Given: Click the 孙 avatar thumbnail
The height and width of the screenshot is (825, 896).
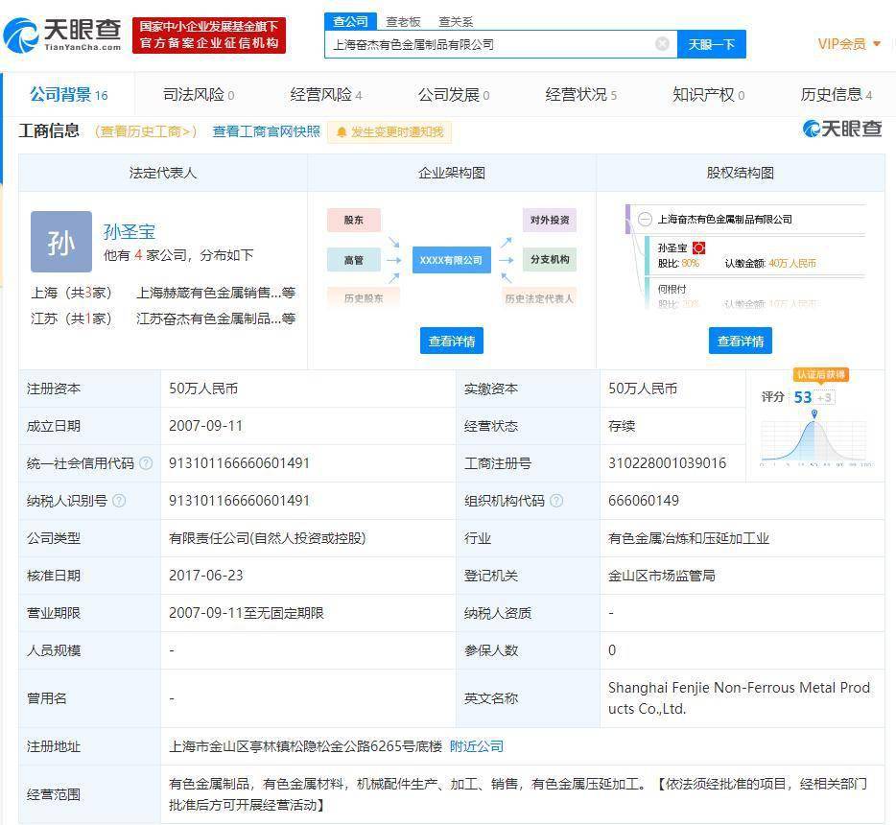Looking at the screenshot, I should tap(61, 242).
